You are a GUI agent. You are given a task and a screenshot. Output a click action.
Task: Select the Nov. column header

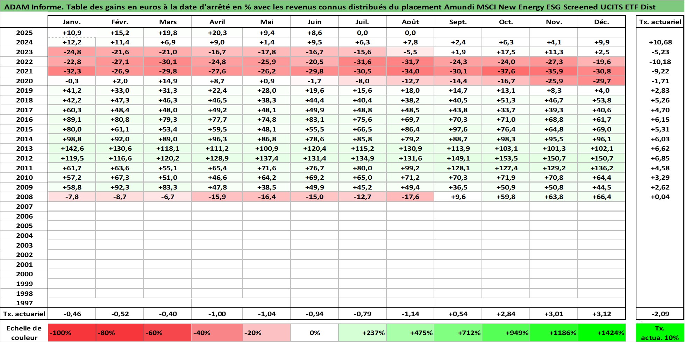pyautogui.click(x=554, y=22)
